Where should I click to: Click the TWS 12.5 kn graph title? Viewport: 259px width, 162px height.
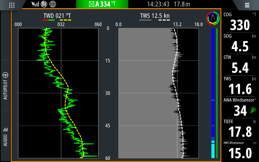[155, 16]
